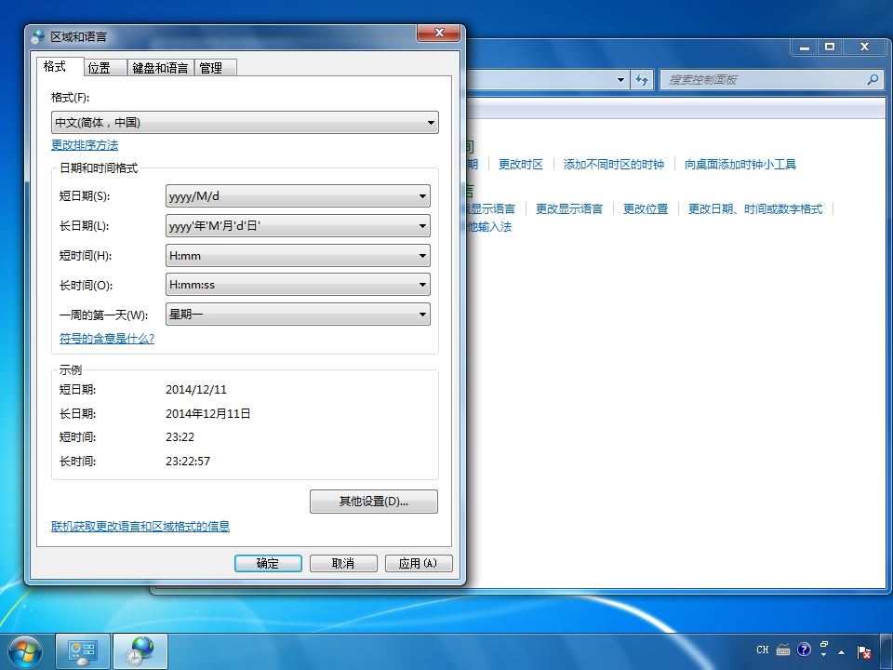Open the Control Panel address bar history dropdown
Image resolution: width=893 pixels, height=670 pixels.
pos(620,80)
